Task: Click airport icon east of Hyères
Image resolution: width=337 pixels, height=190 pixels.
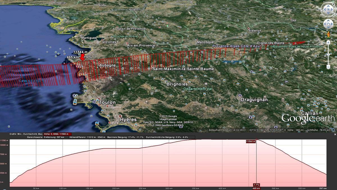Action: [206, 108]
